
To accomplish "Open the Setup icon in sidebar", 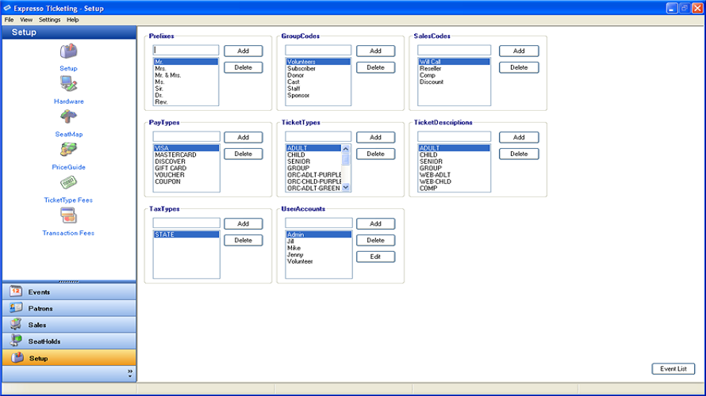I will pyautogui.click(x=68, y=51).
